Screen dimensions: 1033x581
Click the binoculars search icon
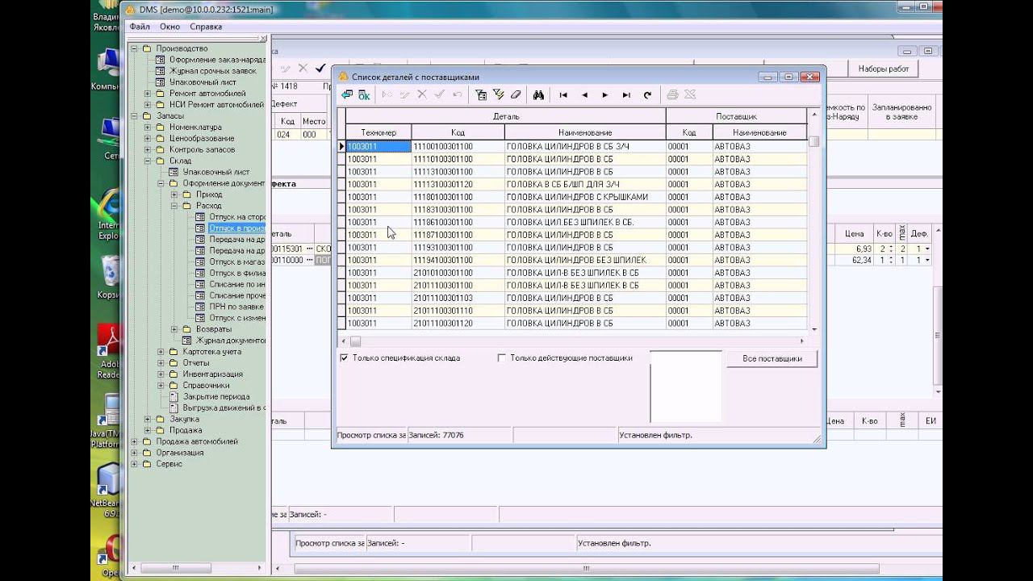point(538,95)
